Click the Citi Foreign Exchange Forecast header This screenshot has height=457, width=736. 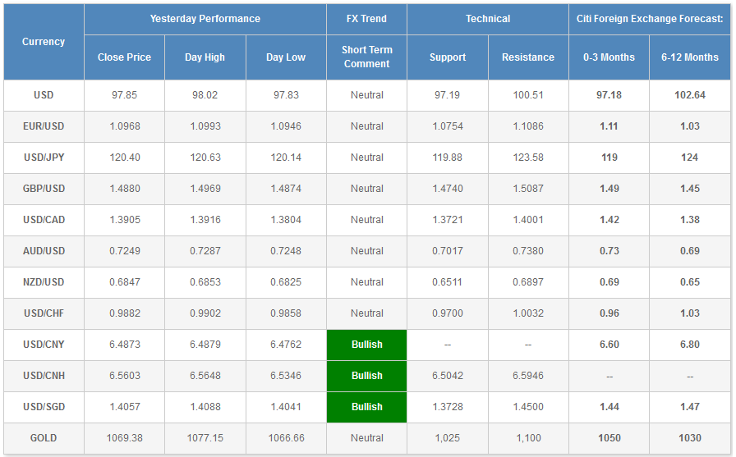pos(649,19)
